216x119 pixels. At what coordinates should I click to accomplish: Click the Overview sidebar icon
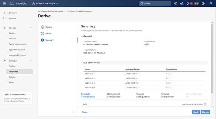[x=4, y=13]
